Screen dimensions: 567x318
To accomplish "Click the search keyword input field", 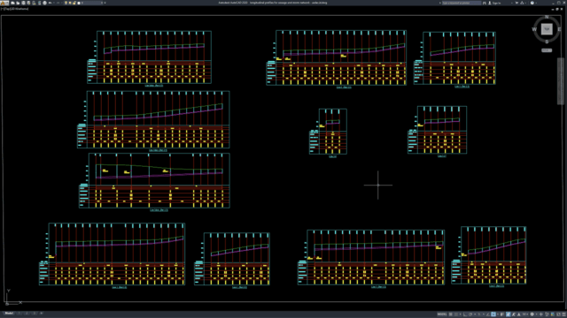I will [462, 3].
